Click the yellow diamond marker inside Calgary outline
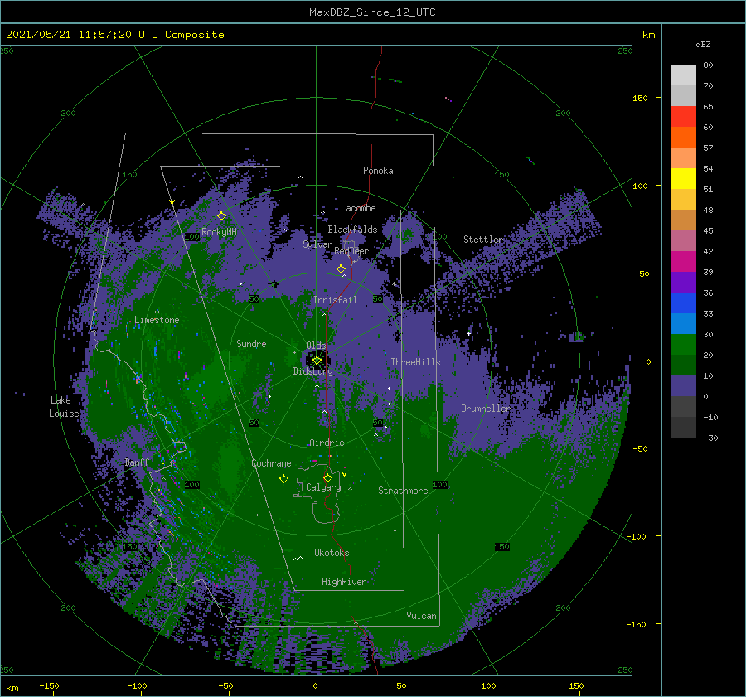The width and height of the screenshot is (746, 697). [x=327, y=477]
